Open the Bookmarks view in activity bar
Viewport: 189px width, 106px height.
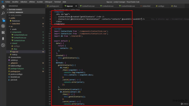(x=3, y=39)
